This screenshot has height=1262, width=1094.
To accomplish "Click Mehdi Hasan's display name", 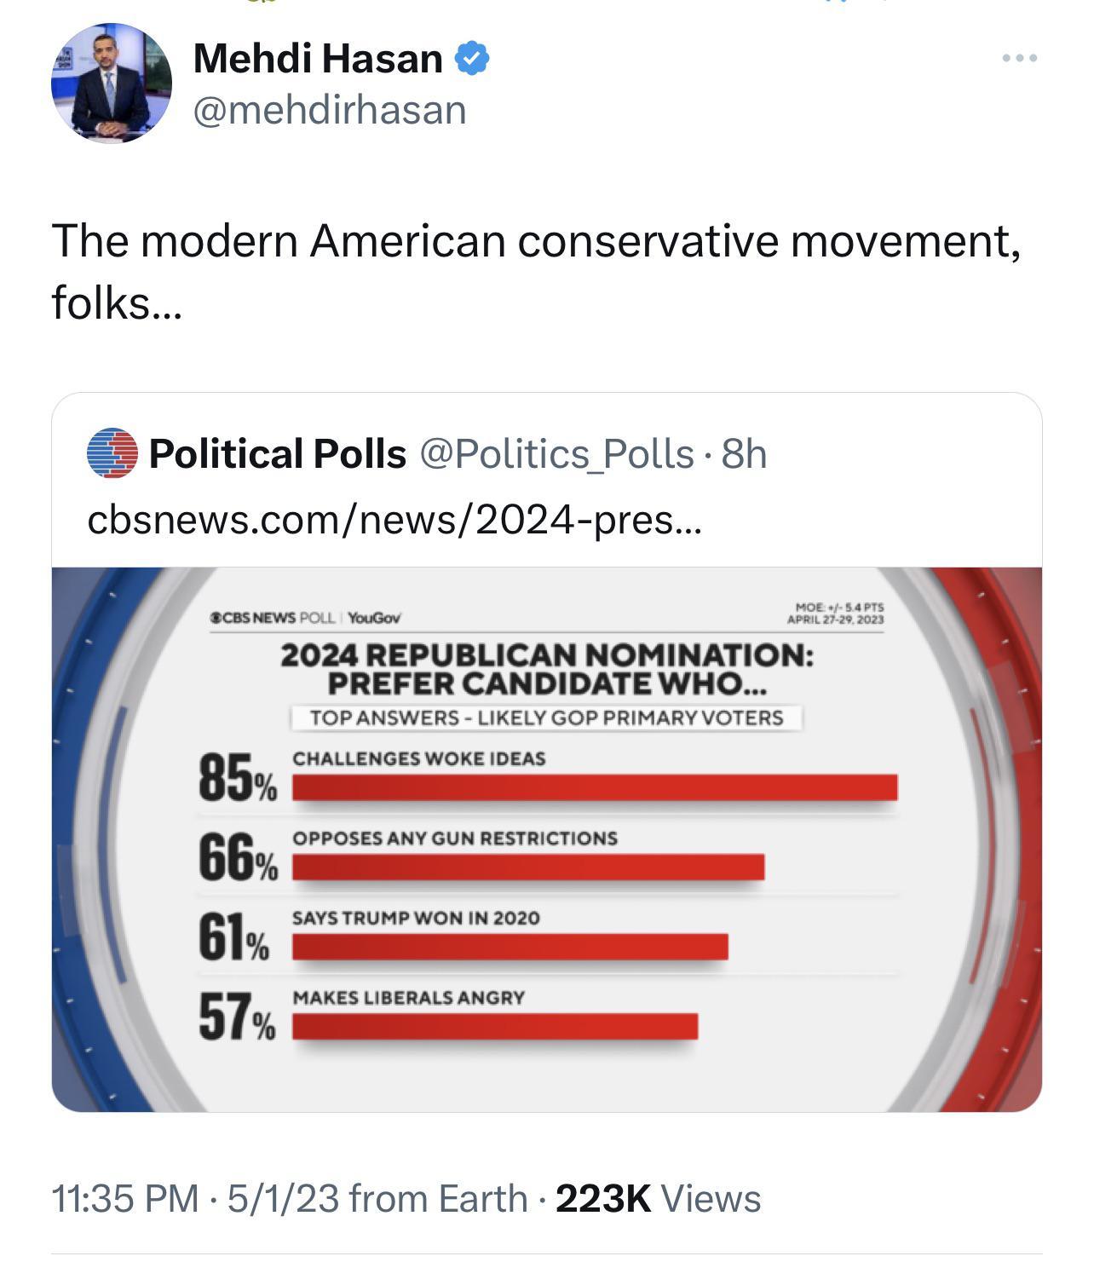I will click(318, 56).
